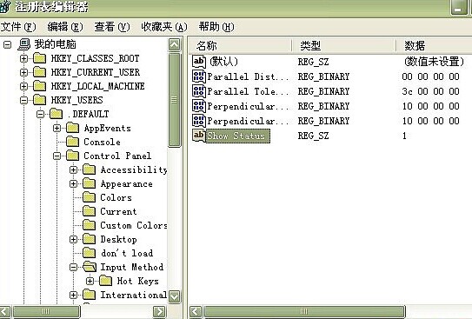This screenshot has height=319, width=472.
Task: Collapse the Control Panel key
Action: point(57,156)
